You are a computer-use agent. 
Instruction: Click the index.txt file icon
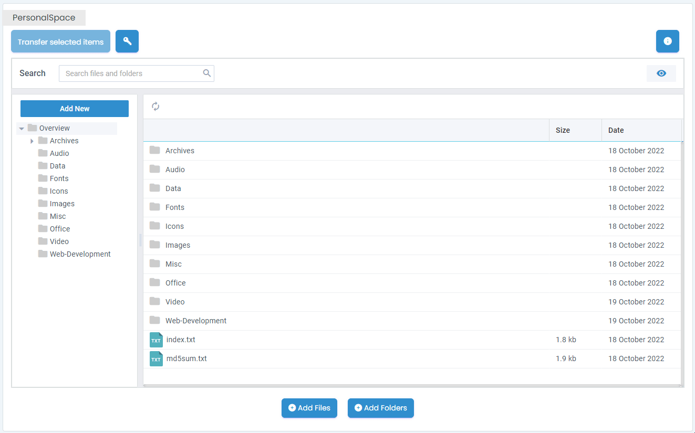tap(156, 340)
